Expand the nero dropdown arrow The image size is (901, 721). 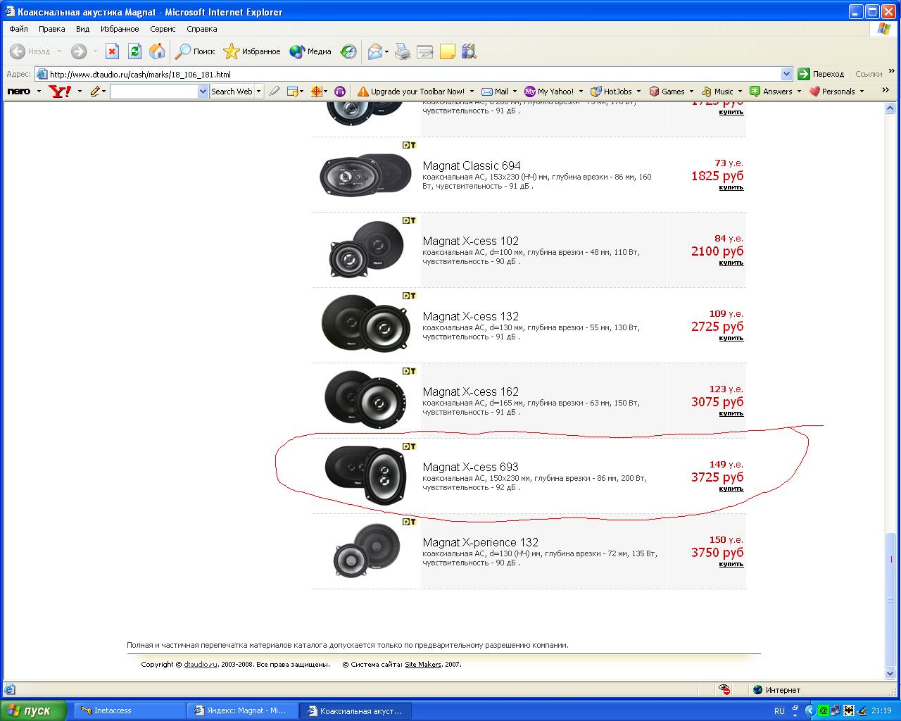pos(39,92)
